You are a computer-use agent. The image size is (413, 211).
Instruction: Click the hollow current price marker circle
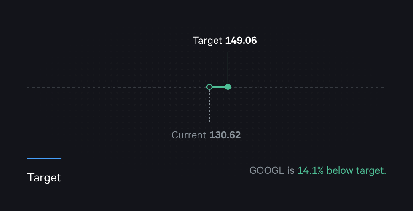[209, 87]
